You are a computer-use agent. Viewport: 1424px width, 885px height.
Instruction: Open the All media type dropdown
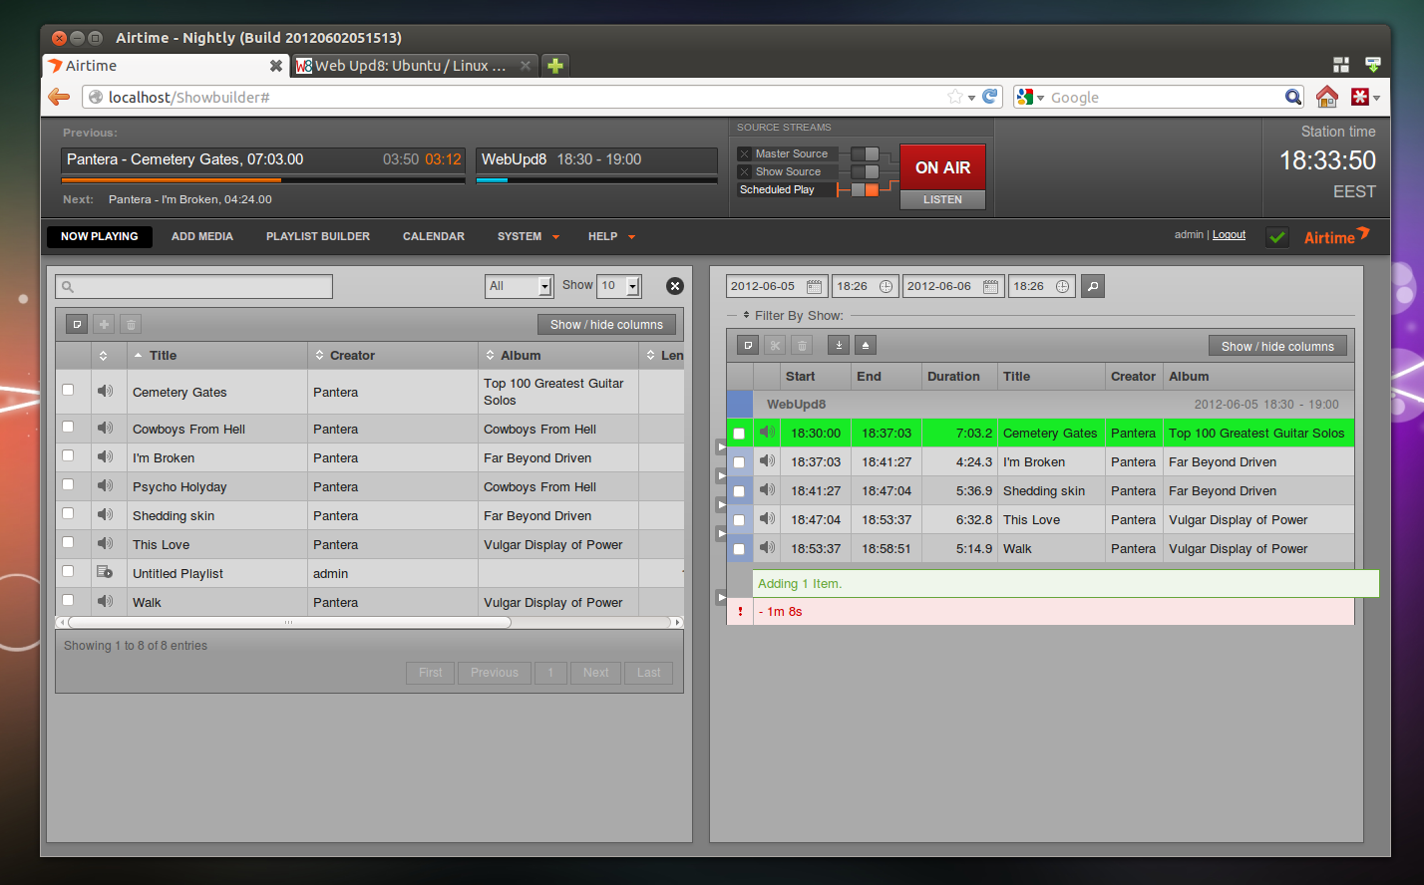[519, 286]
